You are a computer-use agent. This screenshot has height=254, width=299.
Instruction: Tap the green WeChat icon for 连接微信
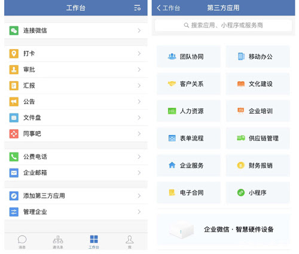click(14, 30)
